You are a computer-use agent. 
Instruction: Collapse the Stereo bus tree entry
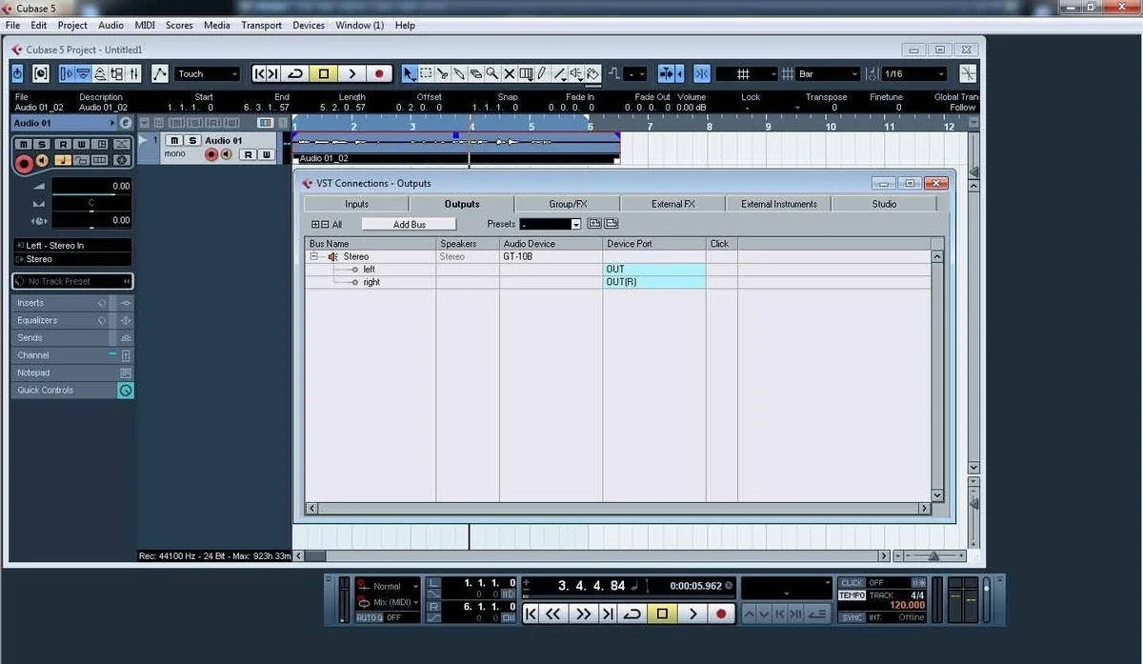tap(313, 257)
